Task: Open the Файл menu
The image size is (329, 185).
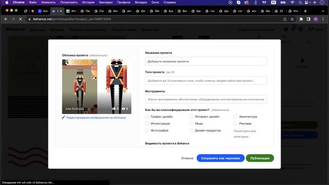Action: tap(33, 3)
